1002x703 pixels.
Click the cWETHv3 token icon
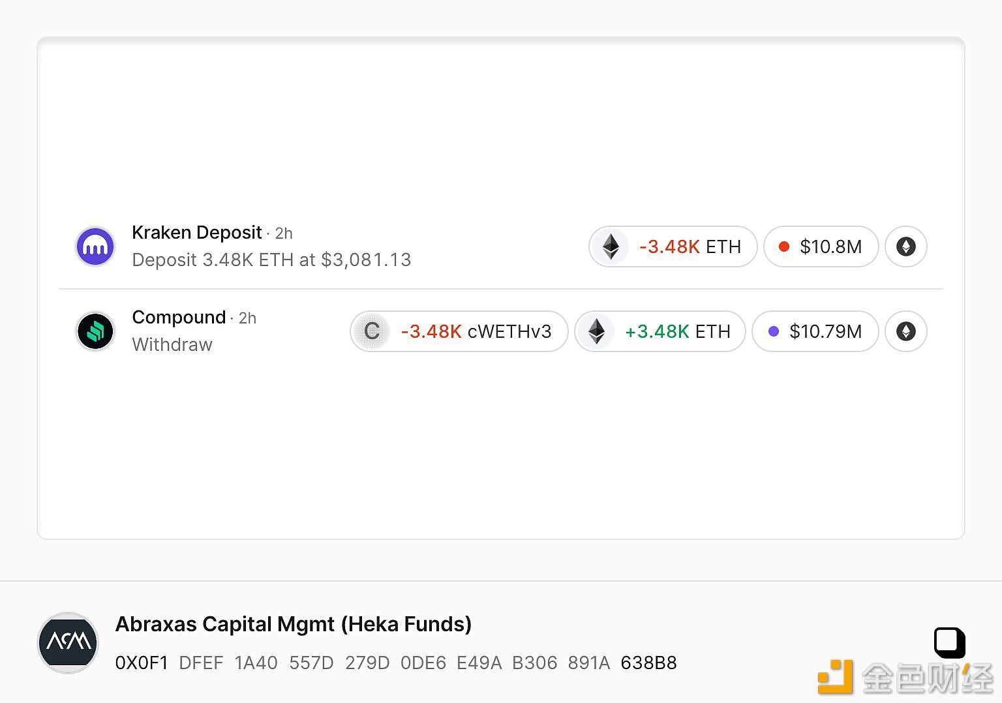point(371,331)
